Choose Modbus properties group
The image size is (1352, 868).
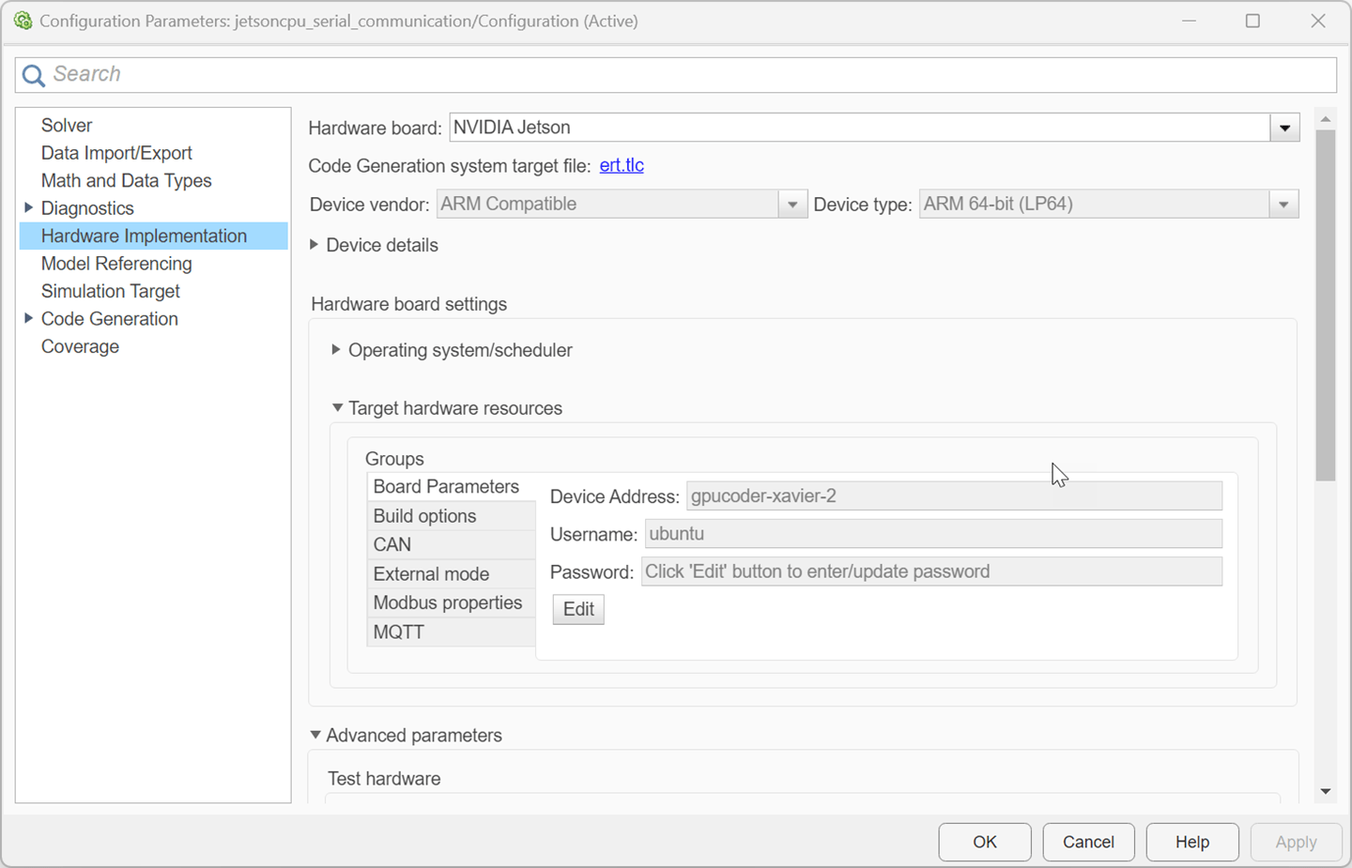(x=447, y=603)
